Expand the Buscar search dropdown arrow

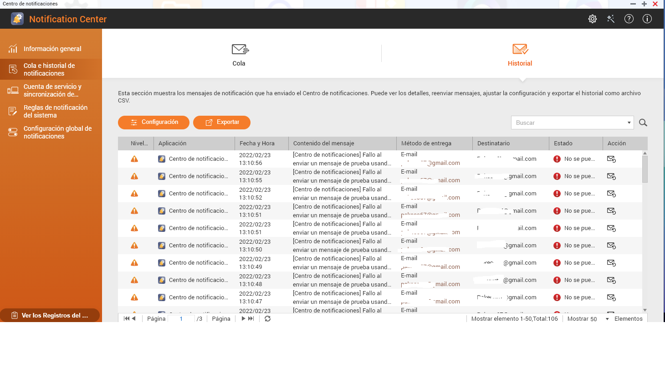(629, 123)
